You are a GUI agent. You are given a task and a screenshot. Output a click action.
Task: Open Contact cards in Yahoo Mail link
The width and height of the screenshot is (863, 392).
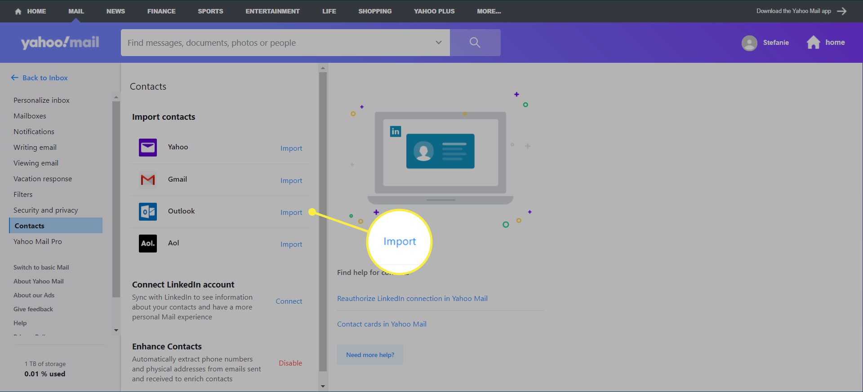pos(382,324)
